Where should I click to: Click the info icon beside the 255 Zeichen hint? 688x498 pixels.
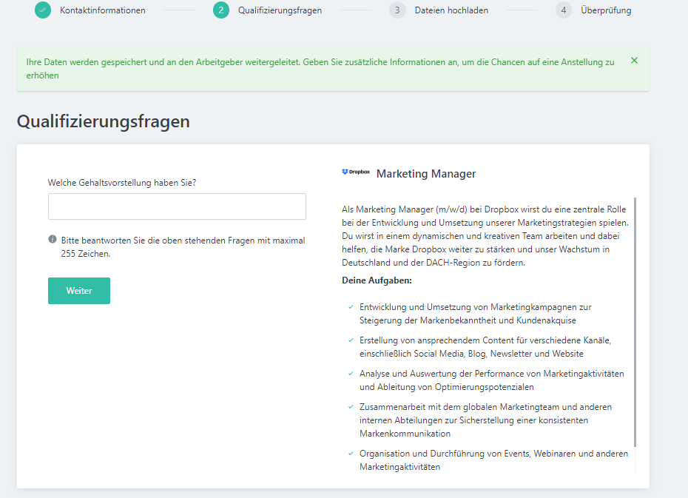click(53, 239)
